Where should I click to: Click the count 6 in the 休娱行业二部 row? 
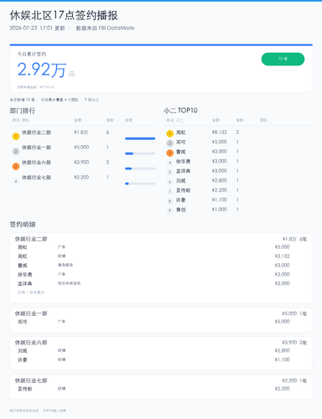coord(107,132)
